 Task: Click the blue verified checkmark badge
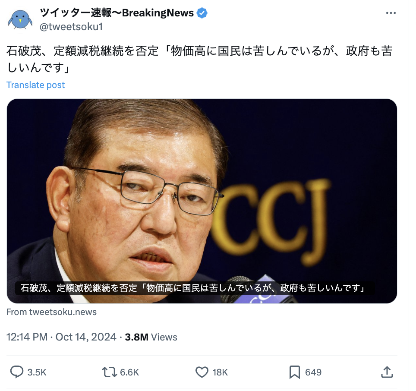[202, 13]
